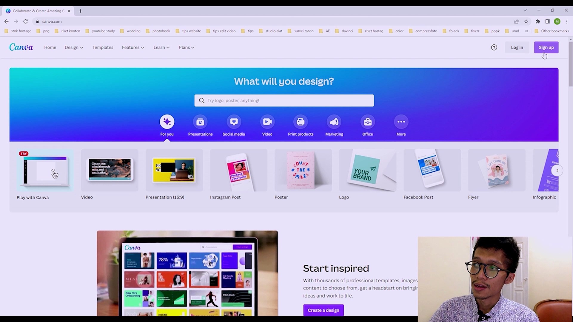This screenshot has width=573, height=322.
Task: Click the Office briefcase icon
Action: point(367,122)
